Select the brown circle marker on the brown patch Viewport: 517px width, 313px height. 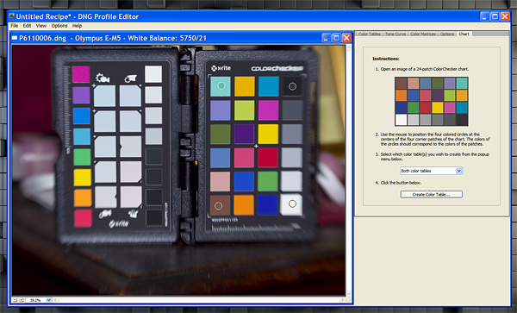[x=218, y=206]
